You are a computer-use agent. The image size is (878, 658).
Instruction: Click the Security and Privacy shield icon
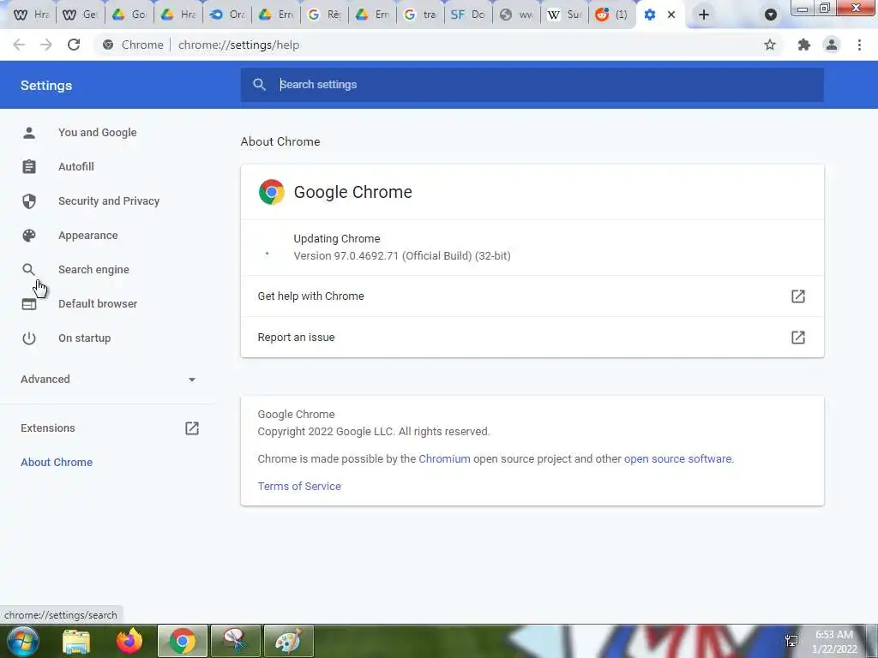click(29, 200)
